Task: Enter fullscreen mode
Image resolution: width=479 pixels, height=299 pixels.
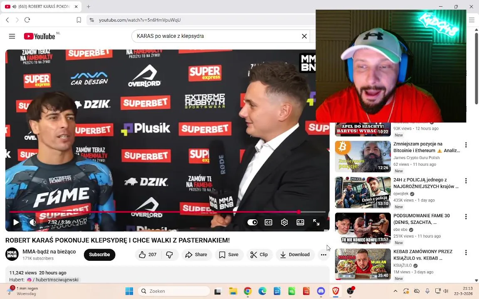Action: [316, 222]
